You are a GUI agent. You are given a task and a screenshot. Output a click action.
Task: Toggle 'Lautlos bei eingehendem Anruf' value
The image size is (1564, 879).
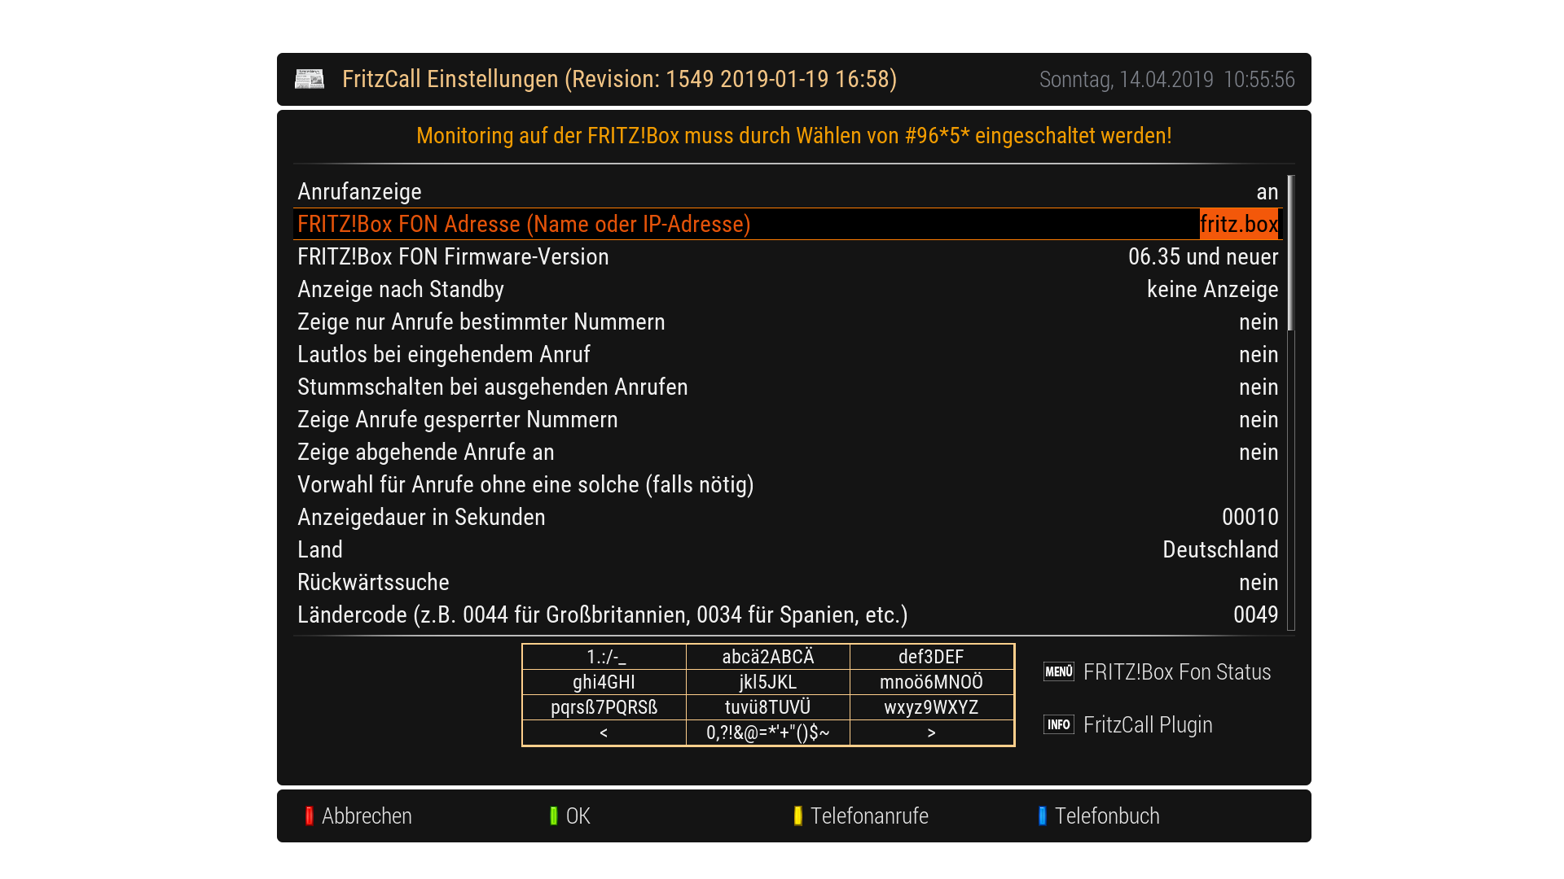tap(1258, 355)
